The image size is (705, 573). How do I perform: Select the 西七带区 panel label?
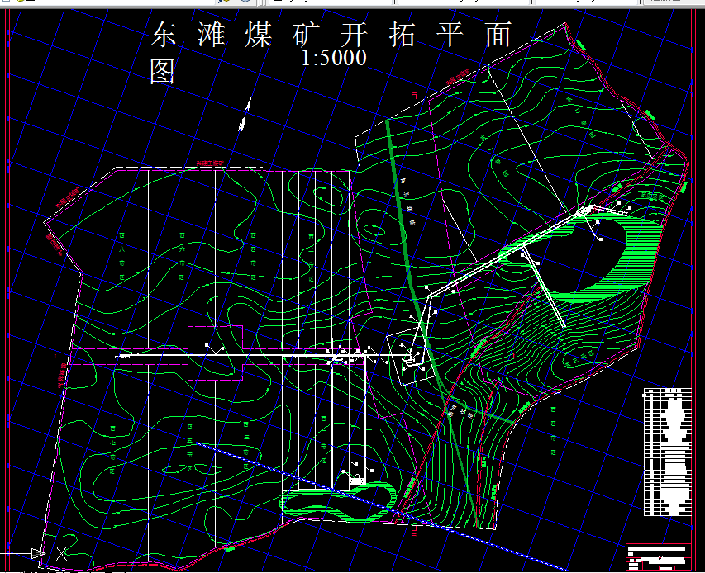coord(113,449)
